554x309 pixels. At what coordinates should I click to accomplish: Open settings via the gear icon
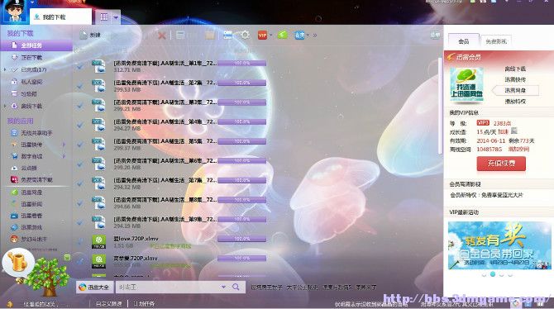(x=245, y=35)
